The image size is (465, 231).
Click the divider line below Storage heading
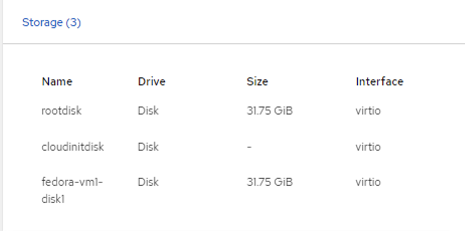pyautogui.click(x=231, y=44)
